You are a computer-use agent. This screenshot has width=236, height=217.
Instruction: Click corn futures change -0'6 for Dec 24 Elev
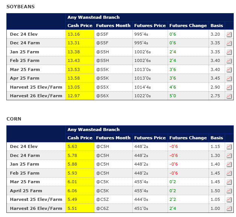[174, 146]
